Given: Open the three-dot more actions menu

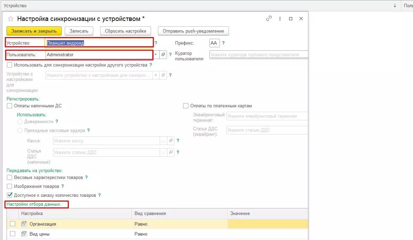Looking at the screenshot, I should coord(280,19).
